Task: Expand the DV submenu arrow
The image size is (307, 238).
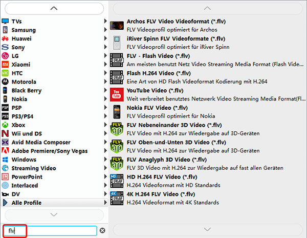Action: click(x=105, y=194)
